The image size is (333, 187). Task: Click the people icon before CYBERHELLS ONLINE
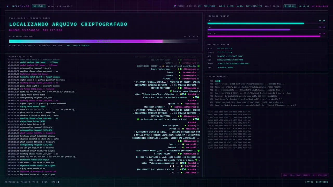(175, 6)
